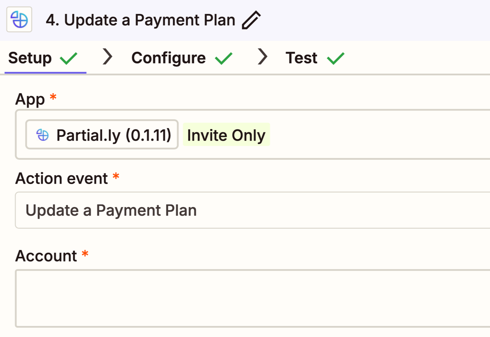Open the Action event dropdown

[x=252, y=210]
